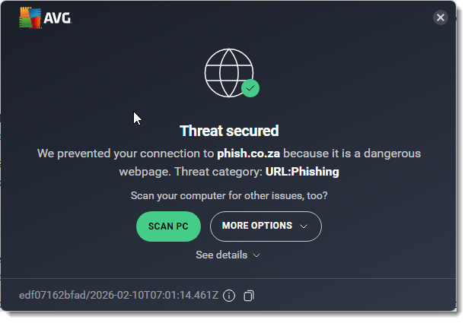468x323 pixels.
Task: Click the event ID and timestamp string
Action: [x=118, y=296]
